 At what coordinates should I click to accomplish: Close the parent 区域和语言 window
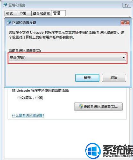click(127, 5)
